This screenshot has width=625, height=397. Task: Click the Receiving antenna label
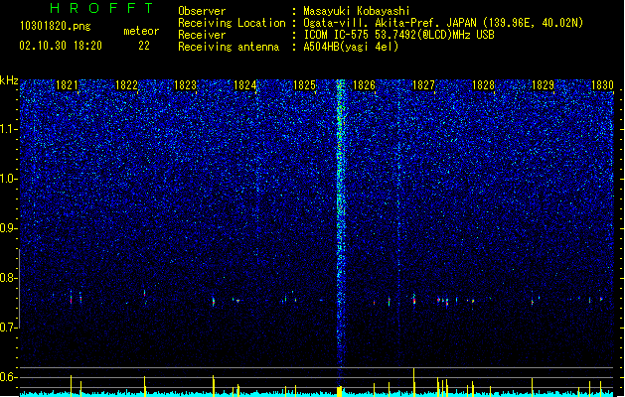[229, 47]
